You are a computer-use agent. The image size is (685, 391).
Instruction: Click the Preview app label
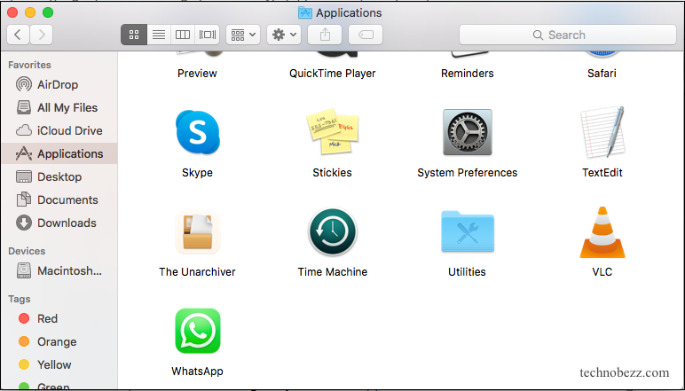point(197,74)
